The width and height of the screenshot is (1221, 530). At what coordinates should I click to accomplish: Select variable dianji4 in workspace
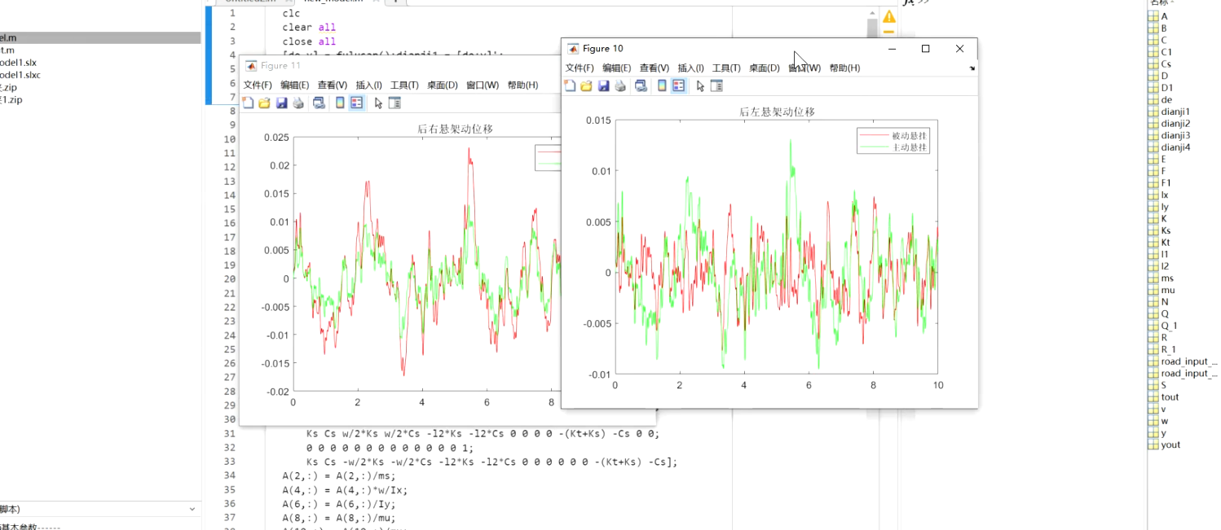coord(1175,147)
